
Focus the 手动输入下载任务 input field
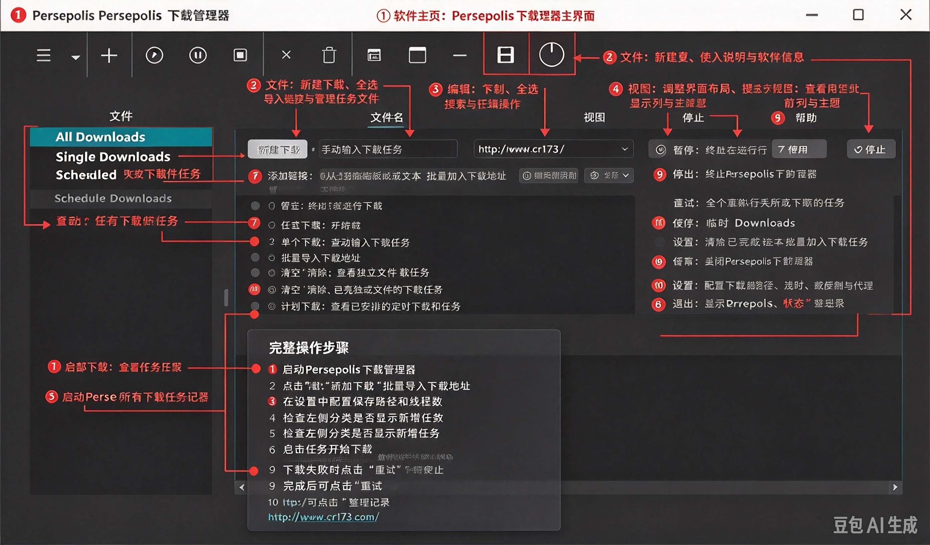point(388,149)
